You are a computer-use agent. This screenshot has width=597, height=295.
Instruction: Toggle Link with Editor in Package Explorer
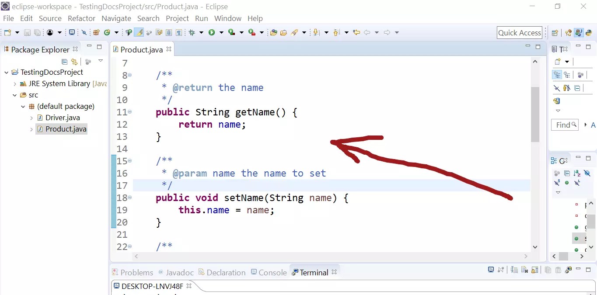tap(74, 62)
